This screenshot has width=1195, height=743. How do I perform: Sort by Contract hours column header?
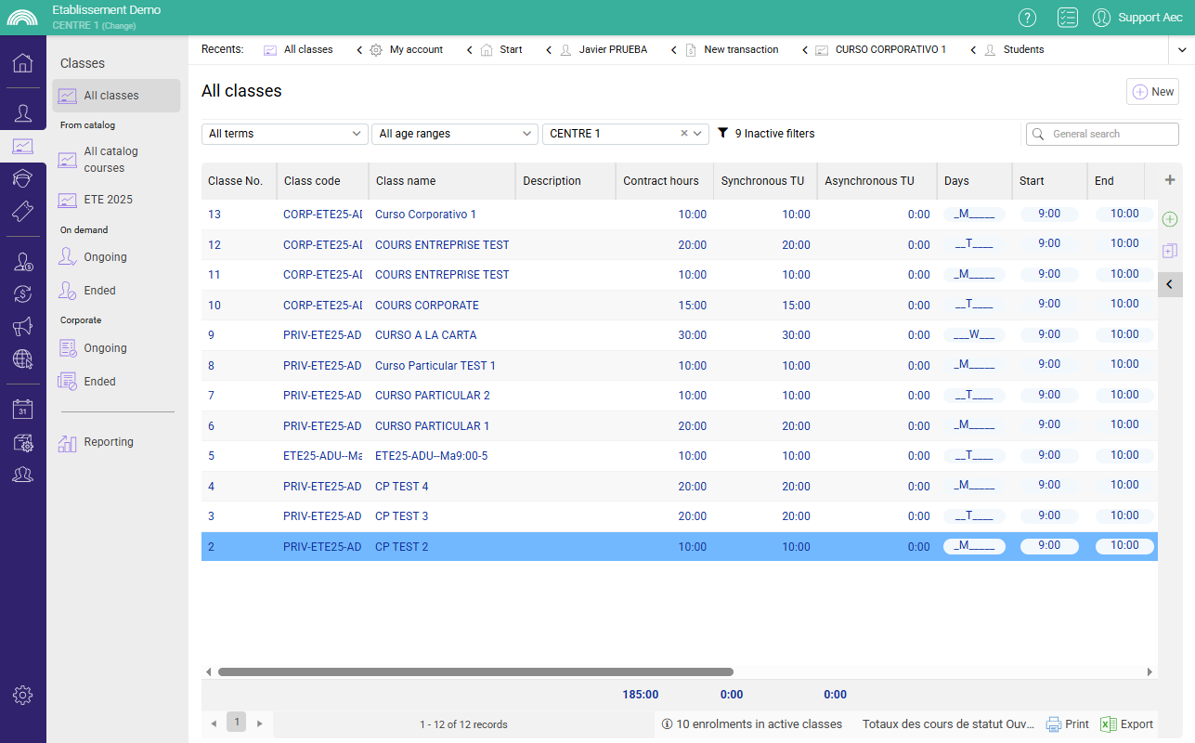[664, 181]
